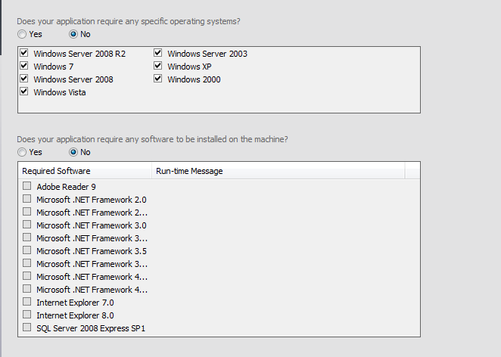This screenshot has height=357, width=501.
Task: Choose No for required software question
Action: [x=73, y=152]
